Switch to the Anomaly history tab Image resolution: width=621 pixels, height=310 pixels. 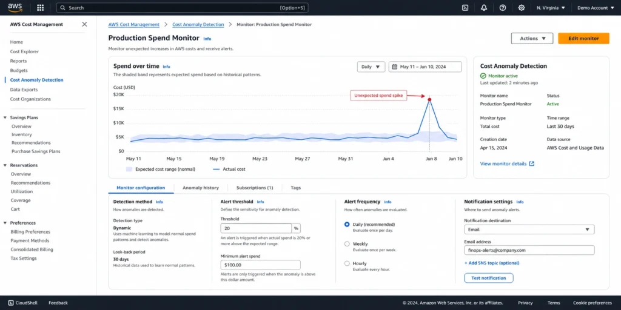pyautogui.click(x=200, y=188)
